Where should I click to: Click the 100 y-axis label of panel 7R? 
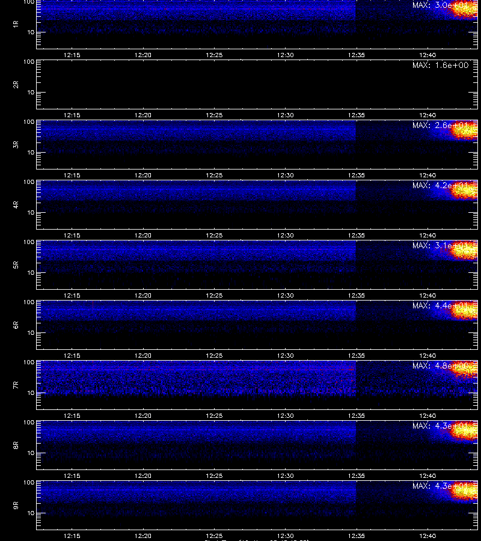click(x=29, y=362)
